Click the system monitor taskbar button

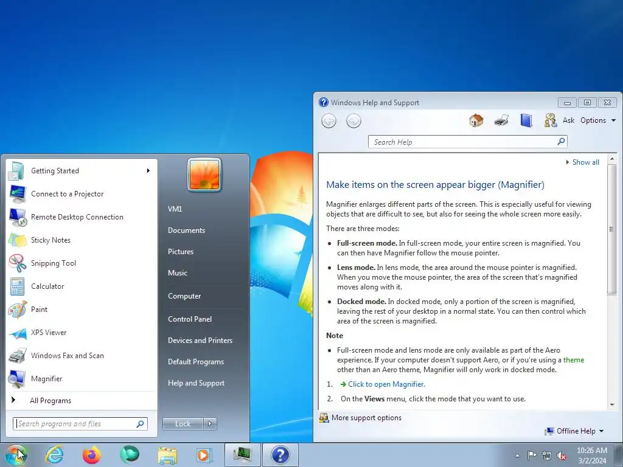click(x=242, y=455)
